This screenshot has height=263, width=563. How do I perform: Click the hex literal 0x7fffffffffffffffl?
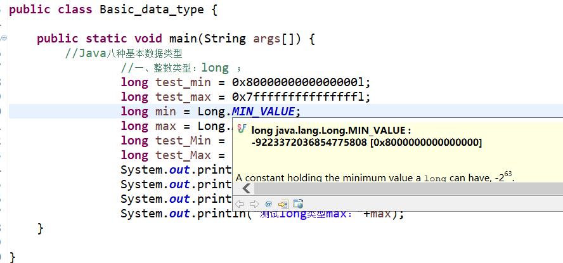click(297, 97)
